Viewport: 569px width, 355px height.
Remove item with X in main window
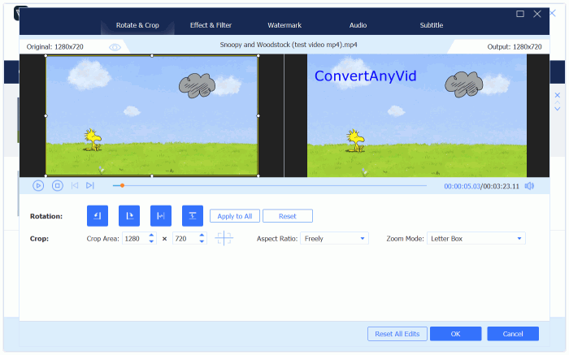tap(558, 95)
